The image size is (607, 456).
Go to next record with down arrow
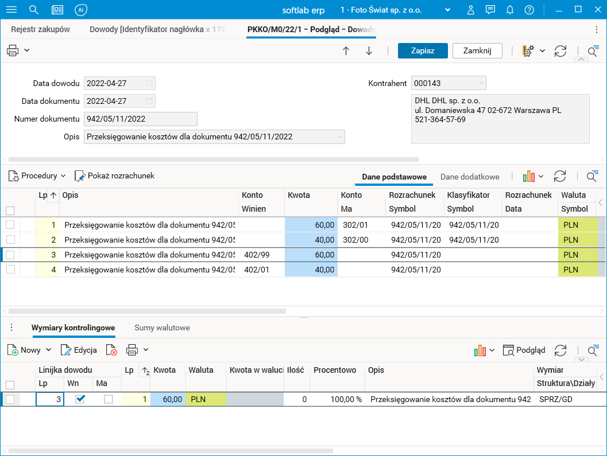point(369,50)
